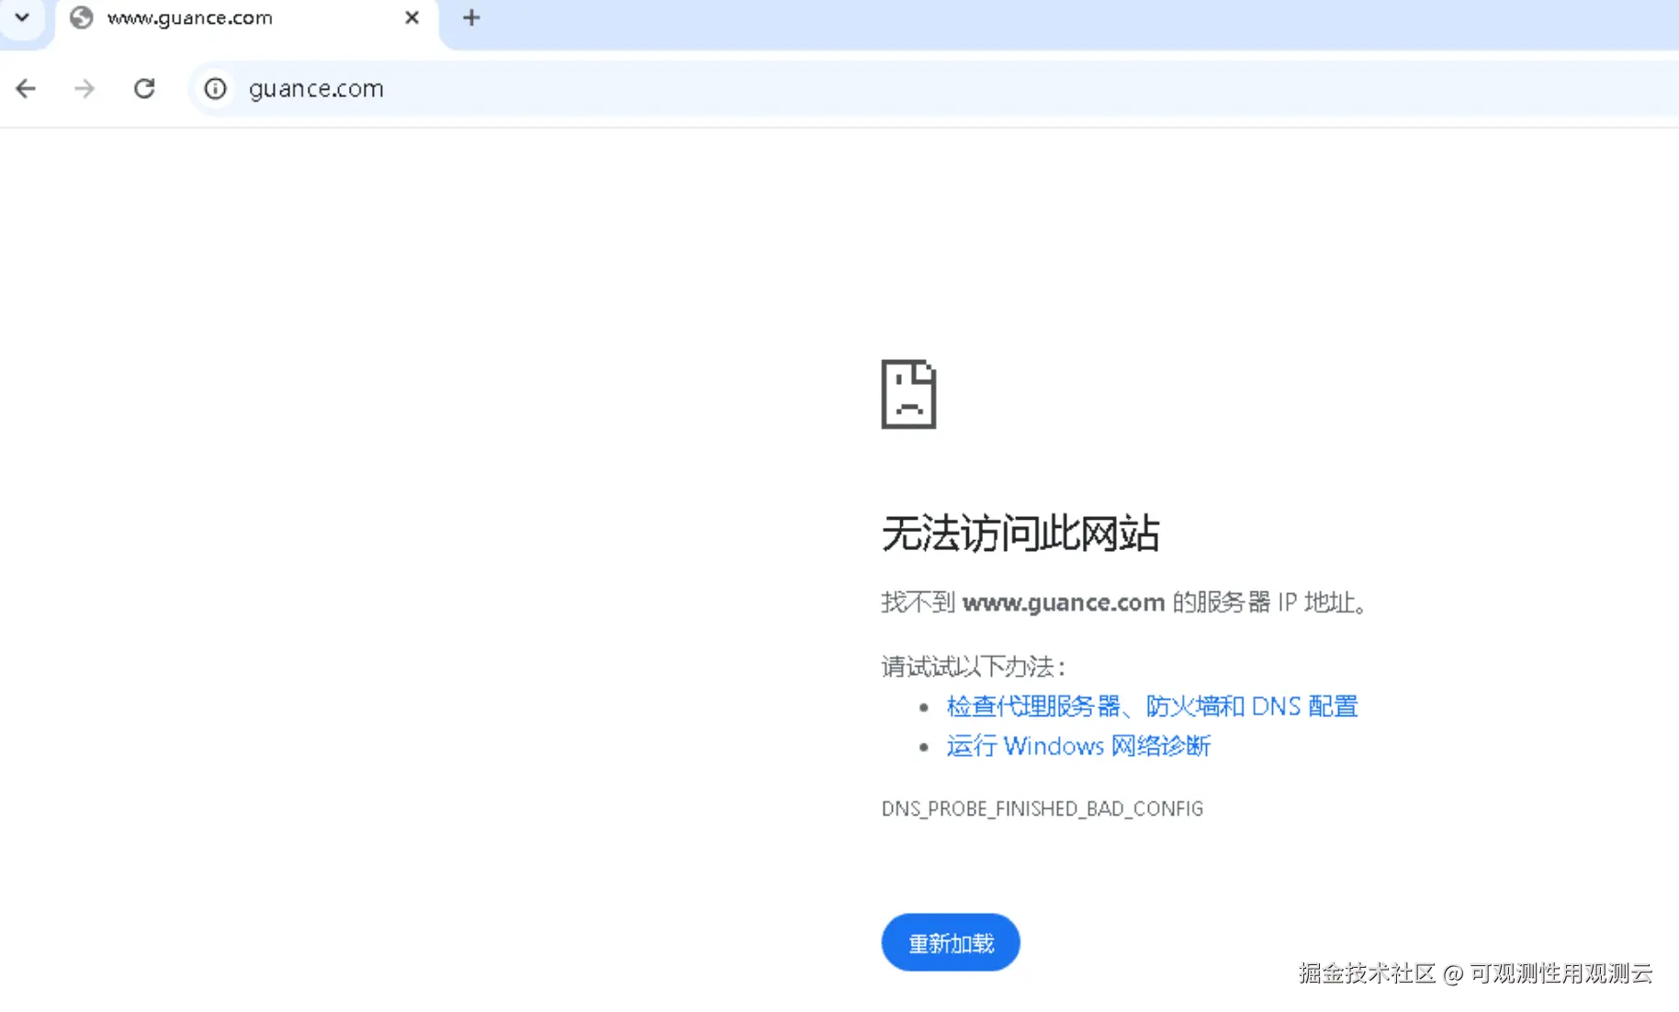The image size is (1679, 1012).
Task: Click the browser back arrow
Action: click(26, 88)
